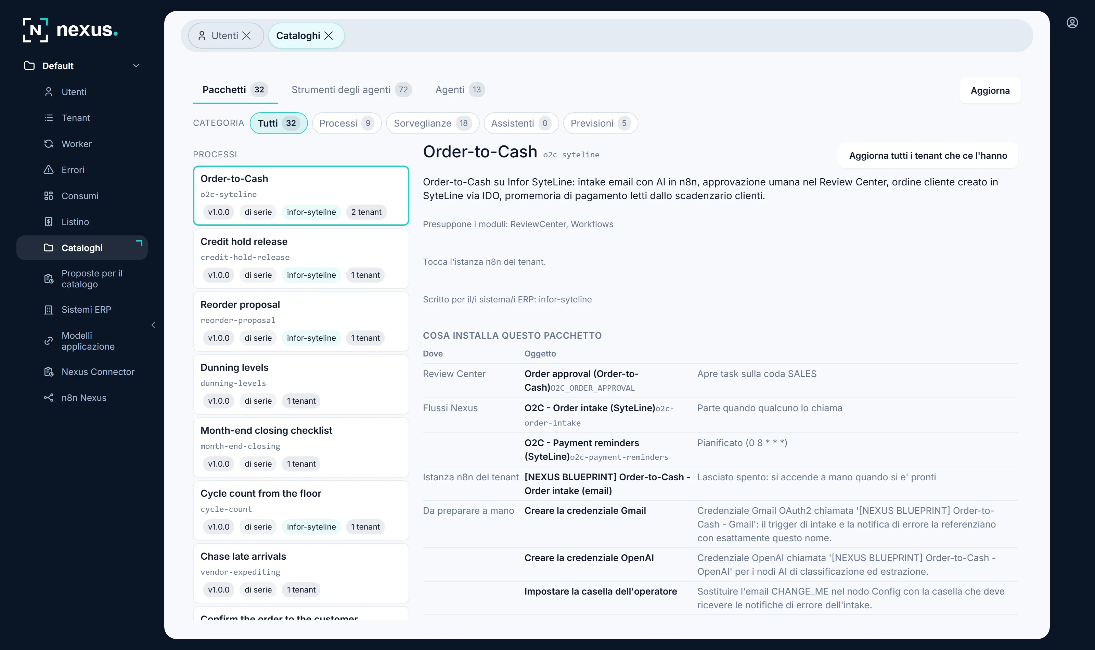Click the o2c-syteline code beside the title
This screenshot has width=1095, height=650.
click(571, 155)
